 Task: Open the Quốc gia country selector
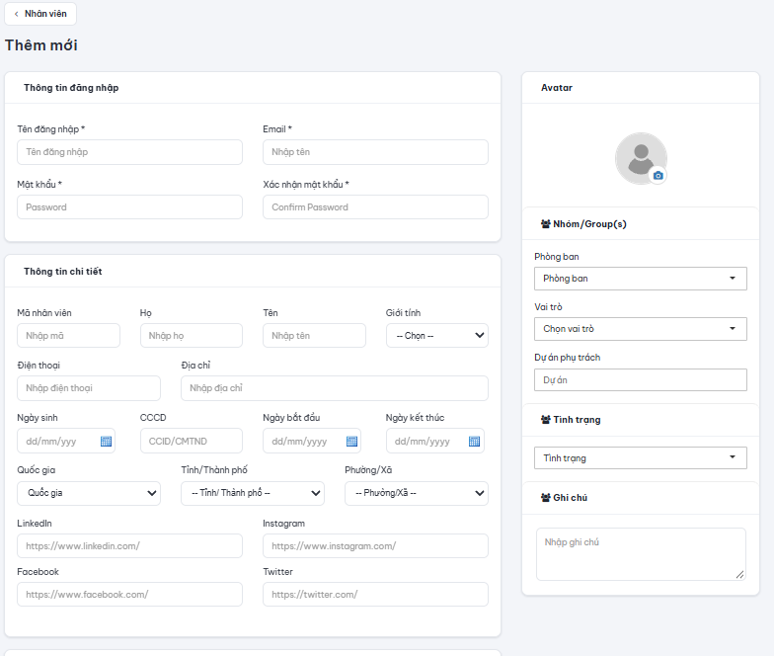click(89, 493)
